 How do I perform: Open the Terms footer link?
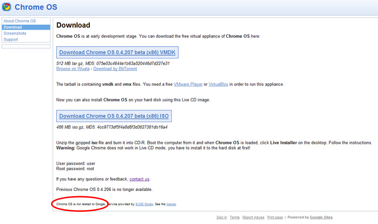point(234,217)
